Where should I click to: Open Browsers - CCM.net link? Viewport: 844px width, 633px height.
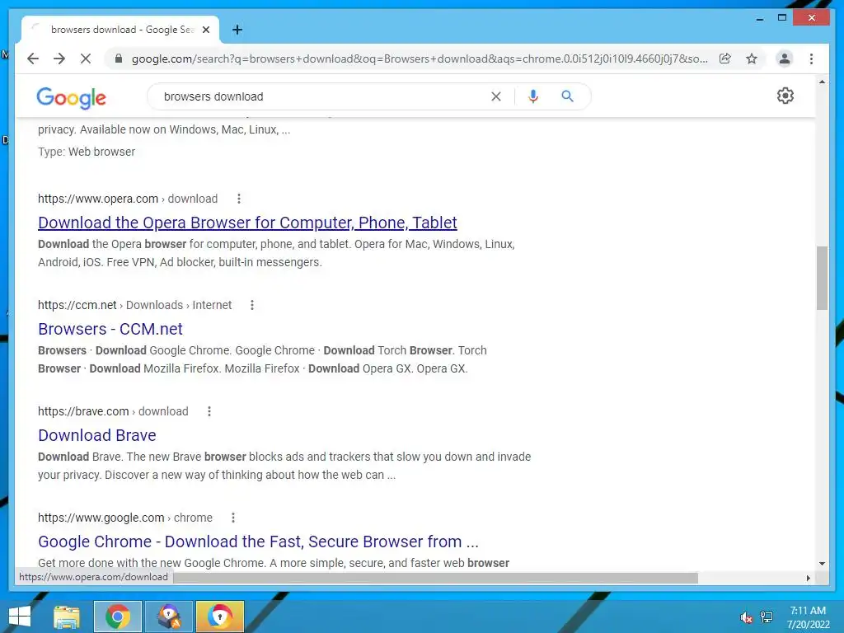tap(110, 329)
